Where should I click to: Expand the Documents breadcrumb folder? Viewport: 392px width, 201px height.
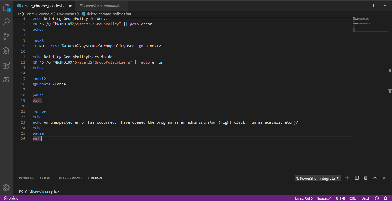coord(66,14)
